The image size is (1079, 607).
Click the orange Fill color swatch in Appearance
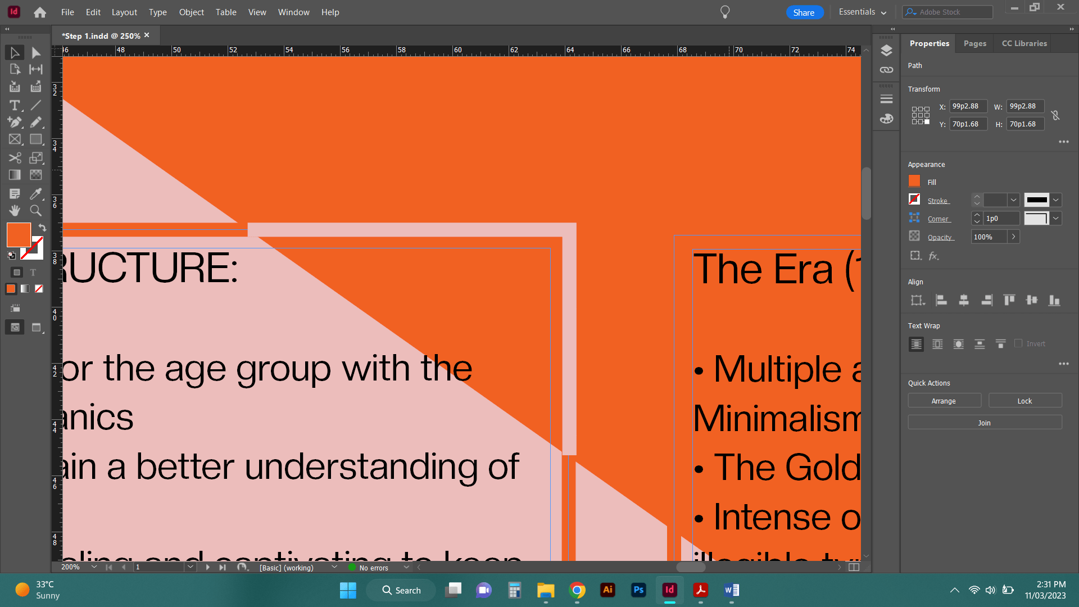click(914, 182)
